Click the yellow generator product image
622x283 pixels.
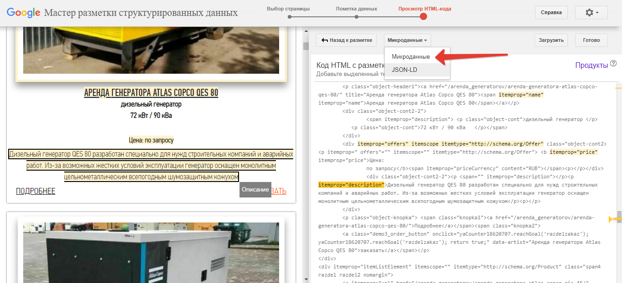click(x=151, y=50)
